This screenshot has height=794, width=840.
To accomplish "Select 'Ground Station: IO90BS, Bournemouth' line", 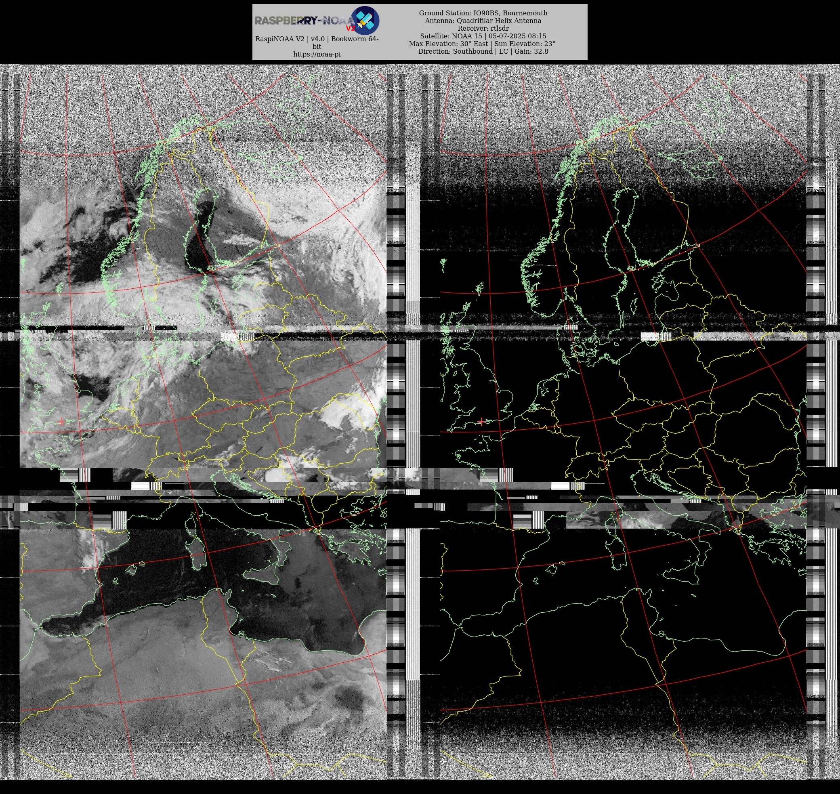I will [483, 13].
